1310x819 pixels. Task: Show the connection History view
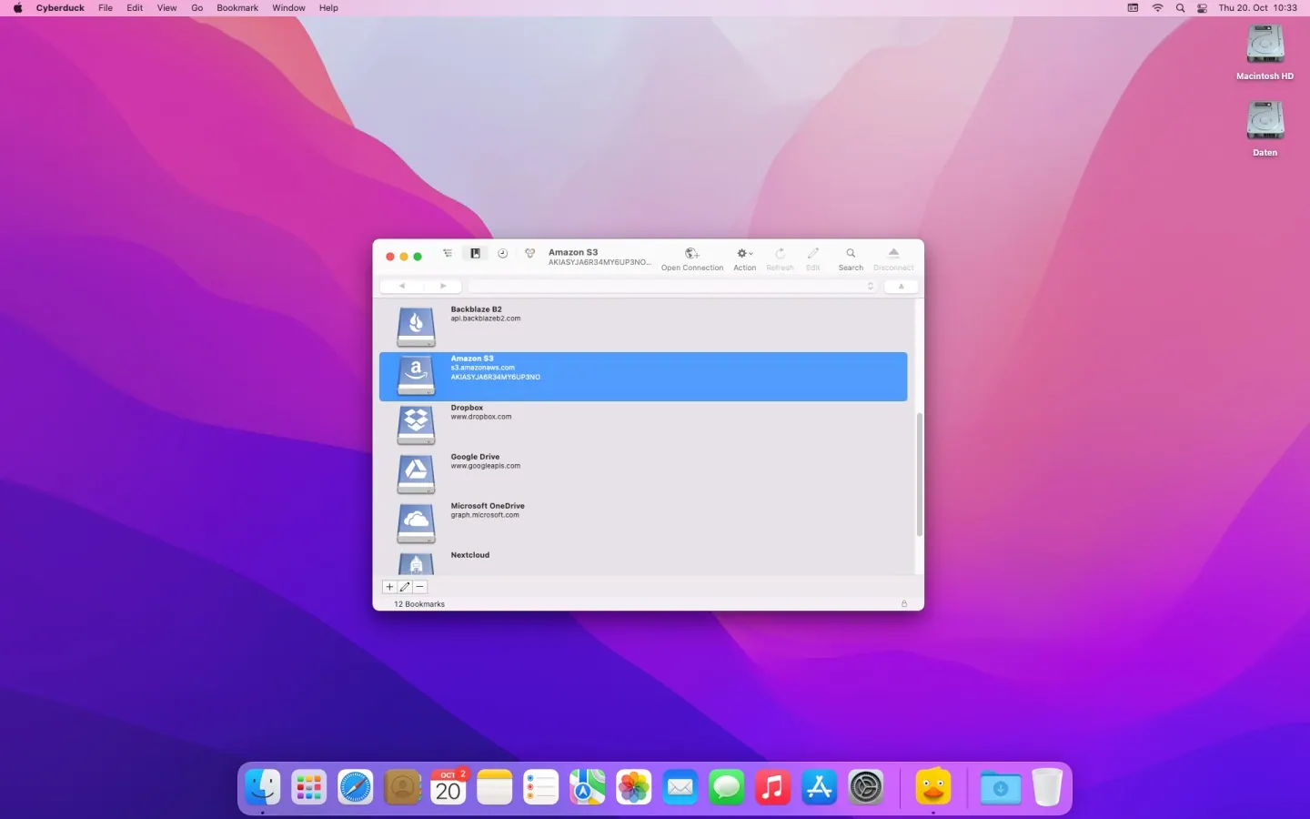point(502,254)
